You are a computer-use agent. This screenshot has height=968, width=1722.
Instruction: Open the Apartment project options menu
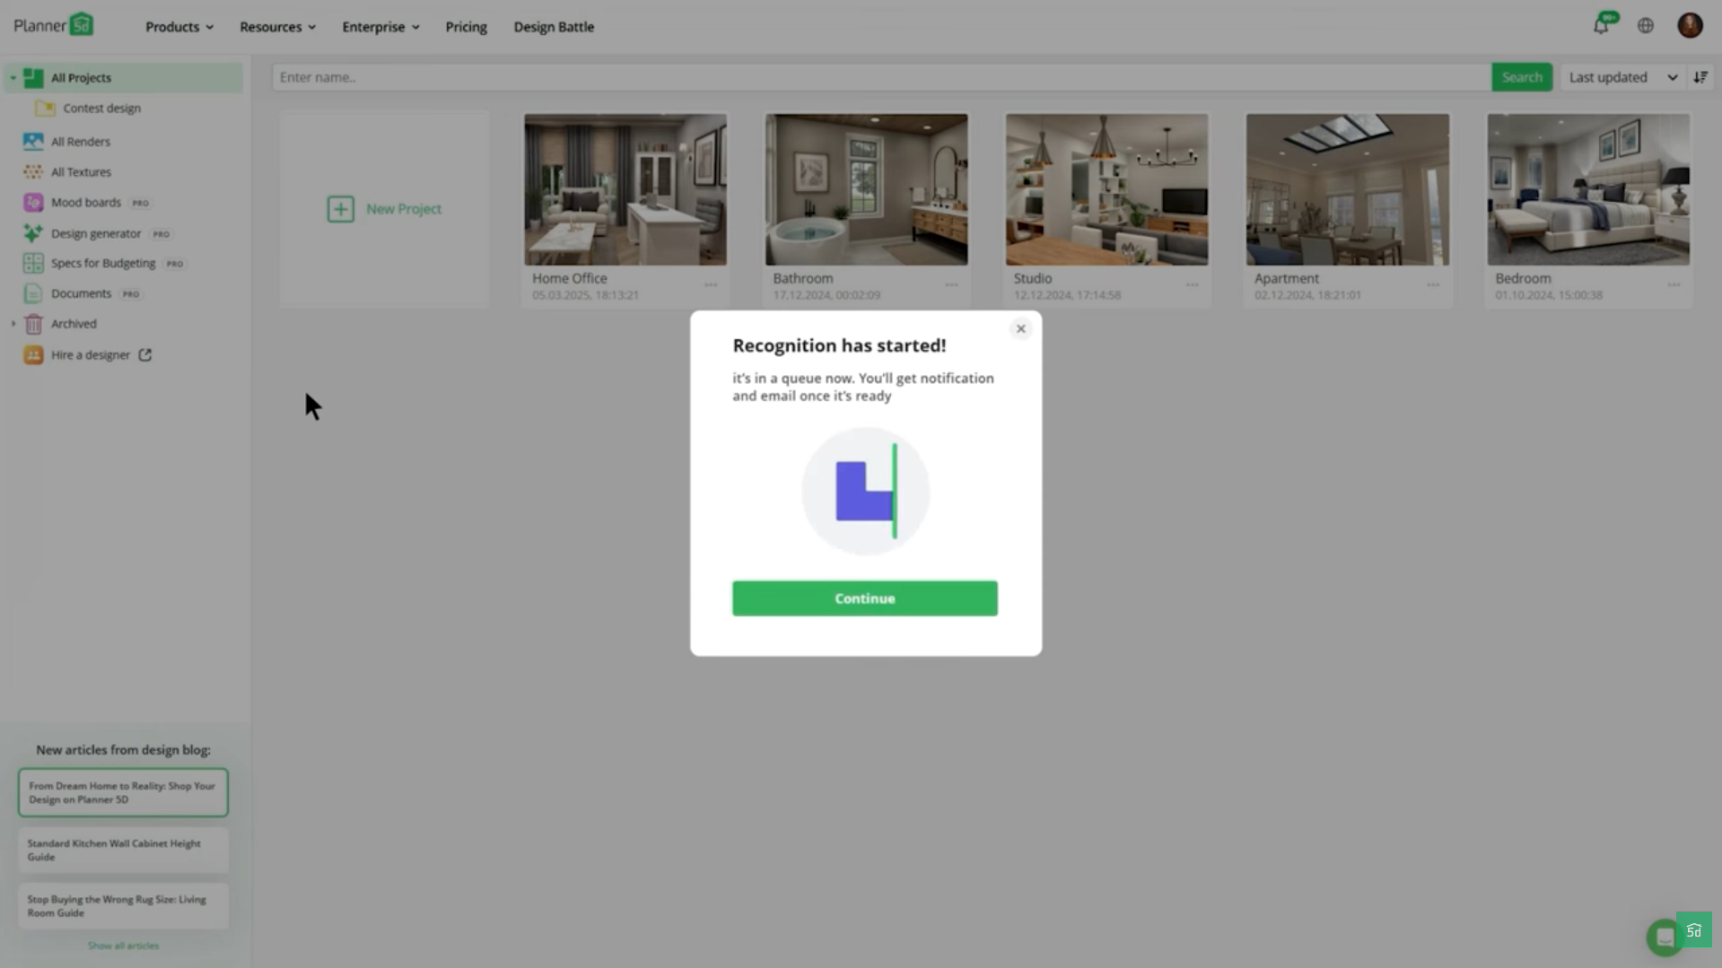[x=1433, y=285]
